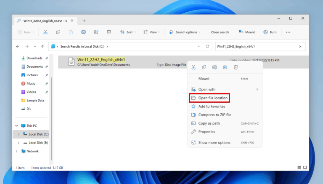Click the Delete icon in the context menu
Viewport: 323px width, 184px height.
tap(236, 67)
